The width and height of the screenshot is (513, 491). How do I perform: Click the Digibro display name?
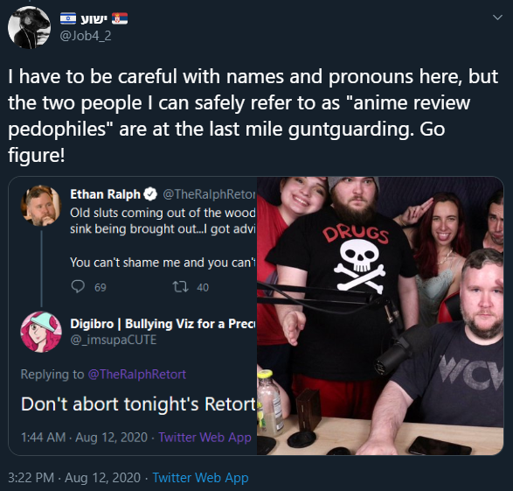[x=163, y=324]
